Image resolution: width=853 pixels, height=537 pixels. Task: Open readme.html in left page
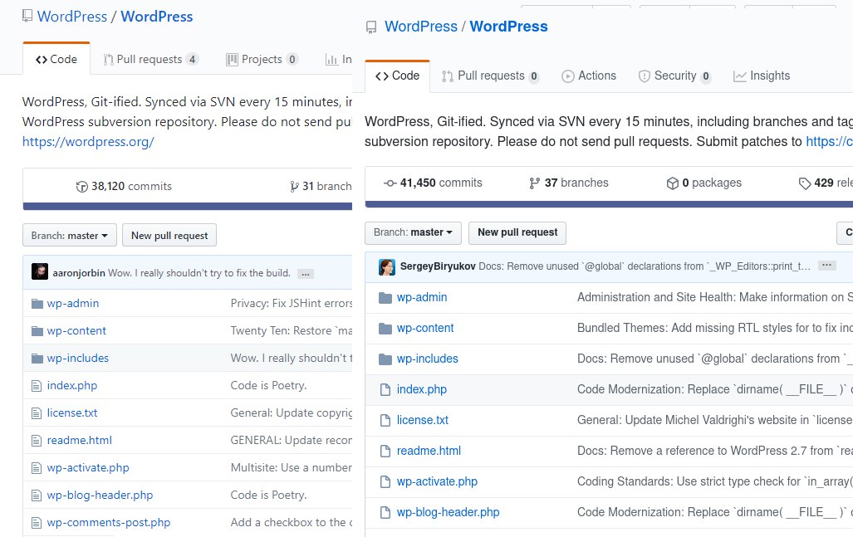[80, 440]
